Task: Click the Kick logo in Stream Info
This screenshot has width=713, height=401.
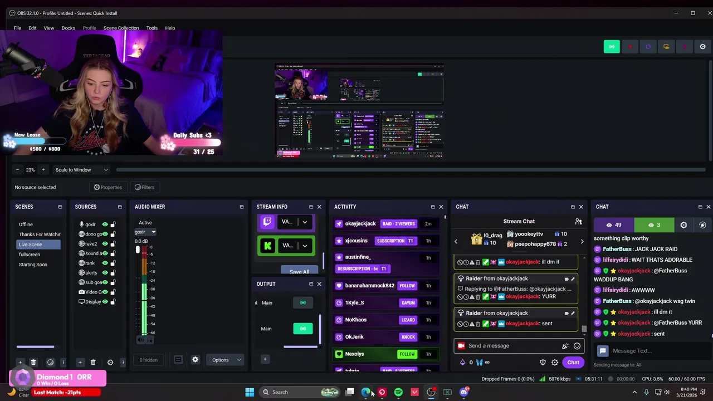Action: [267, 246]
